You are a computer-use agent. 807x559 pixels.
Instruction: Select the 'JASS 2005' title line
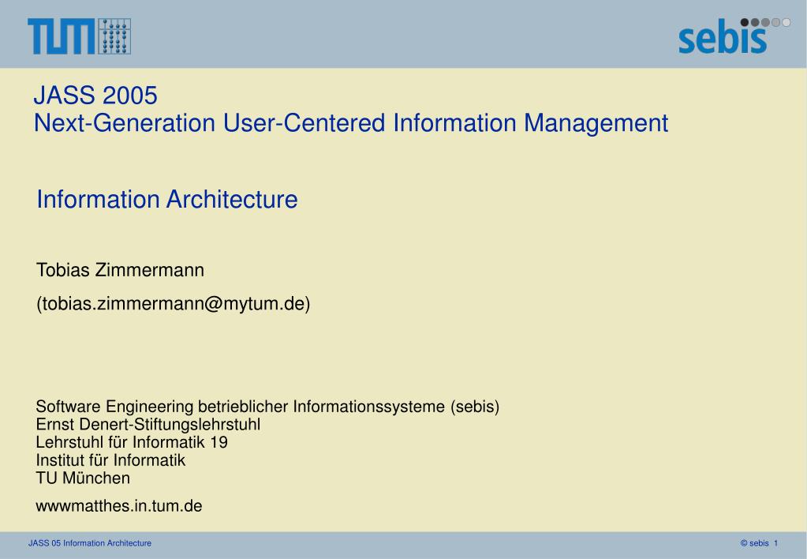coord(95,96)
